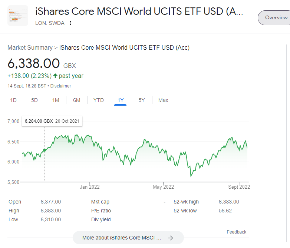290x248 pixels.
Task: Switch chart to 1M range
Action: click(56, 100)
